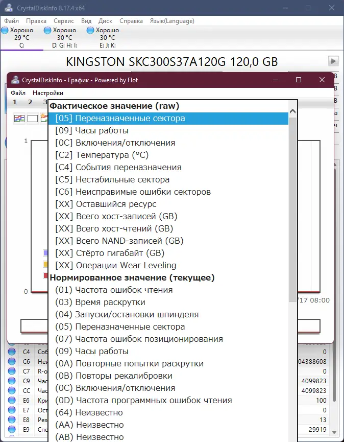Choose (0D) Частота программных ошибок чтения option
This screenshot has height=442, width=344.
(x=168, y=400)
